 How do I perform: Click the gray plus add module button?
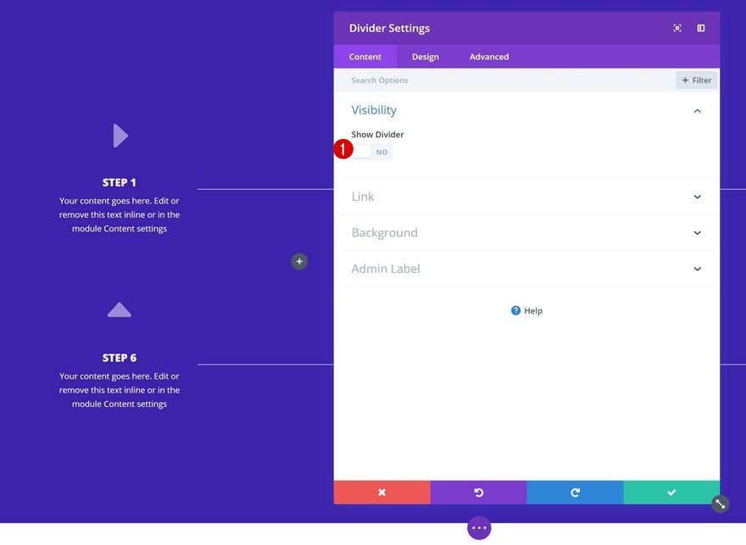(x=299, y=261)
